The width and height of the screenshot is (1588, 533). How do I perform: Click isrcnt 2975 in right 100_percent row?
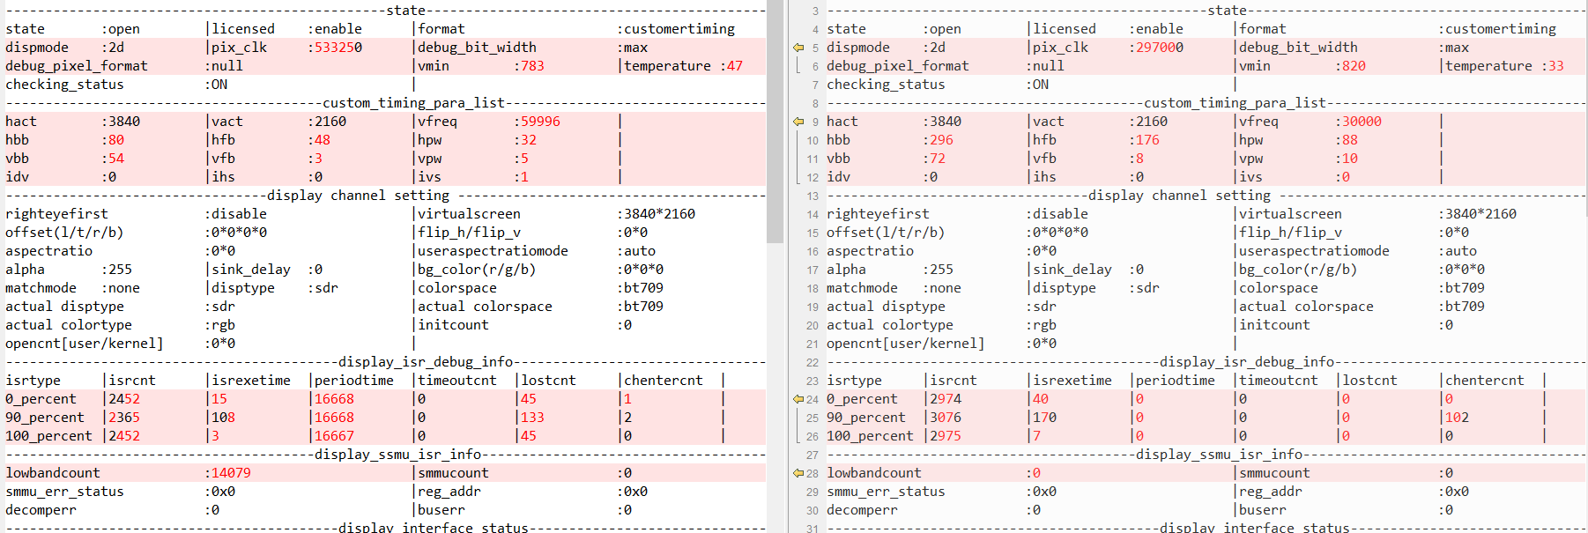[x=946, y=436]
